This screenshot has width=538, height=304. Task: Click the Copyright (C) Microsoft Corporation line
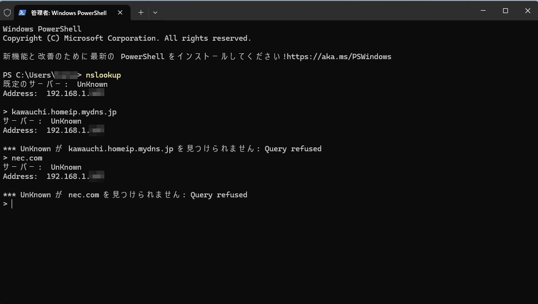point(127,38)
